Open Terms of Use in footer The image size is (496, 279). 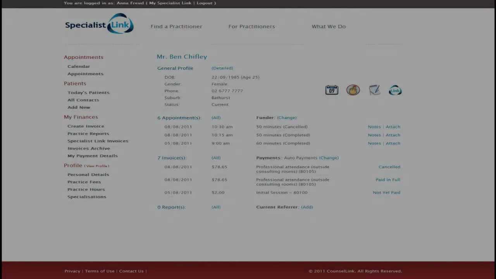(100, 271)
